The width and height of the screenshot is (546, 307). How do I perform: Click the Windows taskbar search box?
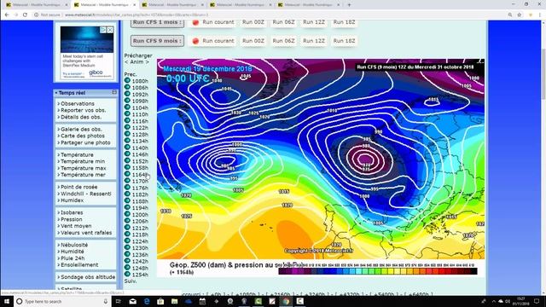pos(62,301)
